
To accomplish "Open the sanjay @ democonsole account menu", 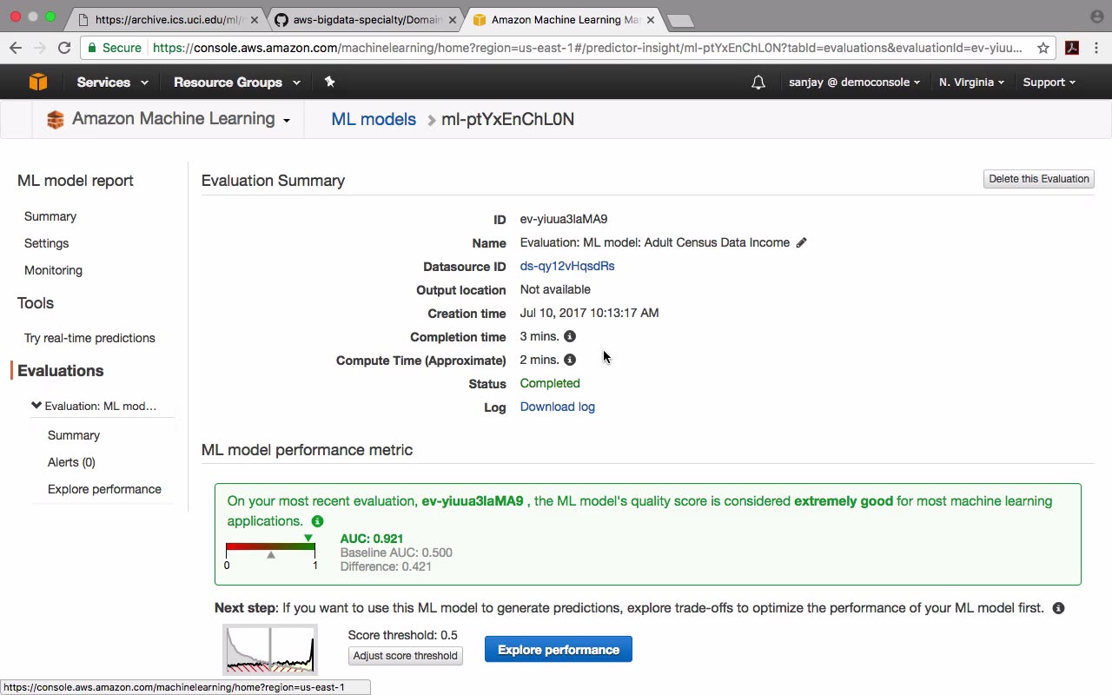I will [855, 83].
